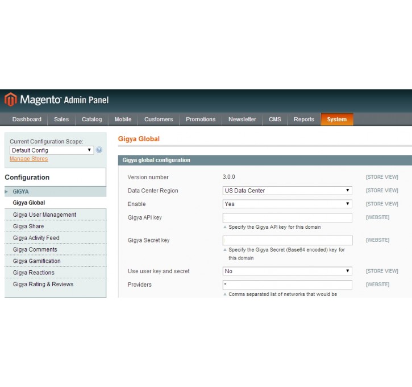The width and height of the screenshot is (412, 387).
Task: Select Gigya Global in the sidebar
Action: pos(29,203)
